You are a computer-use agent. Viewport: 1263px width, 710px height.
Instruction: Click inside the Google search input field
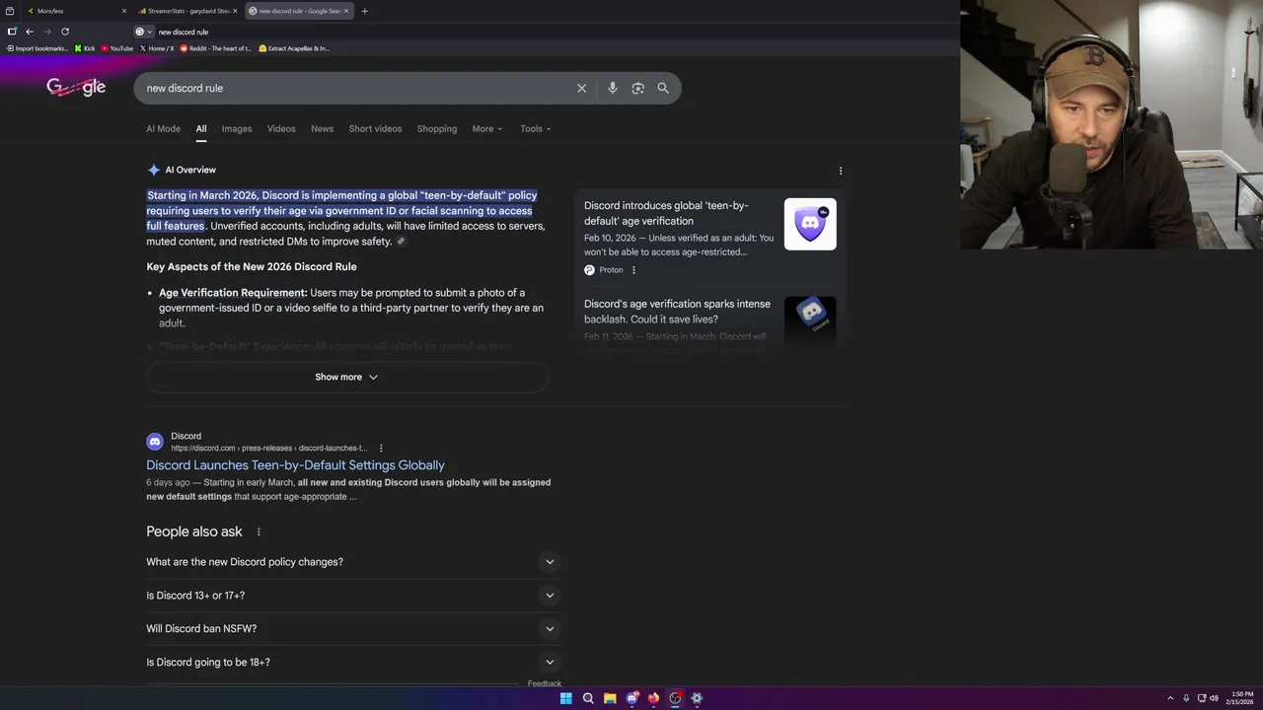point(355,88)
